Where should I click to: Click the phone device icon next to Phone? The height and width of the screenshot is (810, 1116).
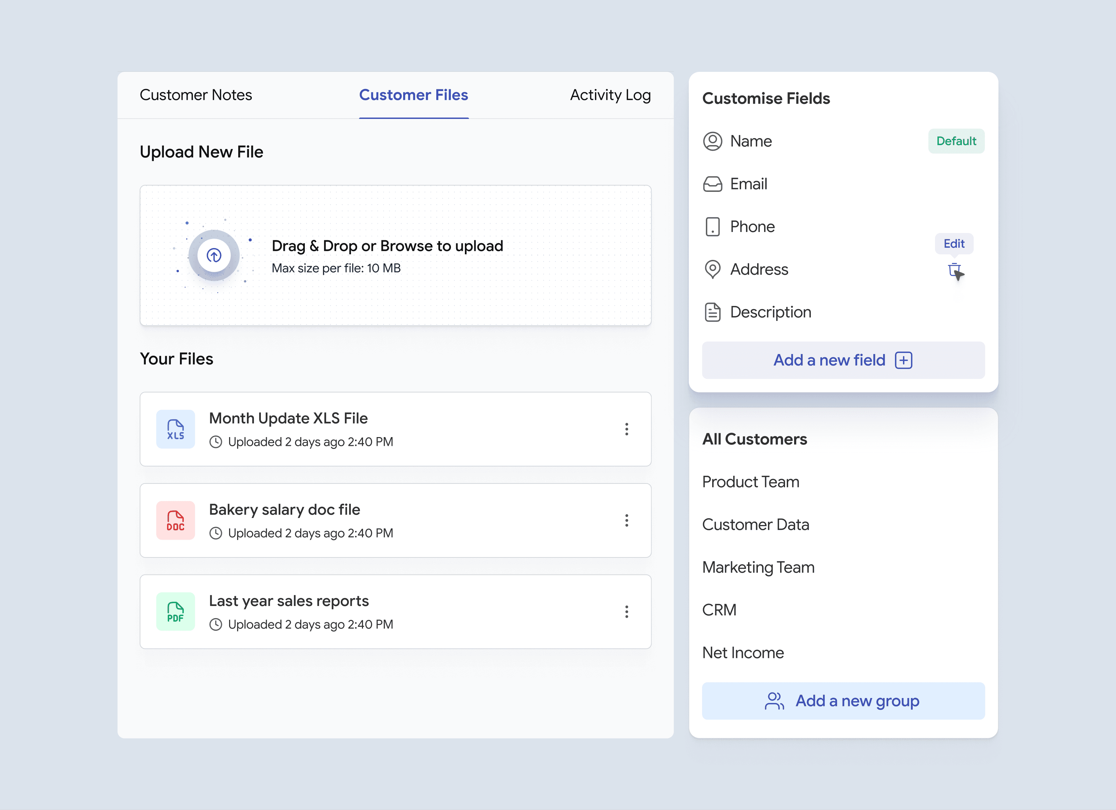pyautogui.click(x=712, y=227)
